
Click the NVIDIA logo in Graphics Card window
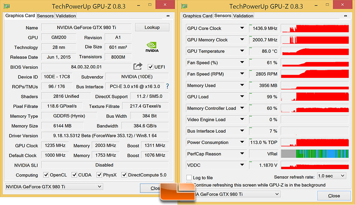(152, 47)
